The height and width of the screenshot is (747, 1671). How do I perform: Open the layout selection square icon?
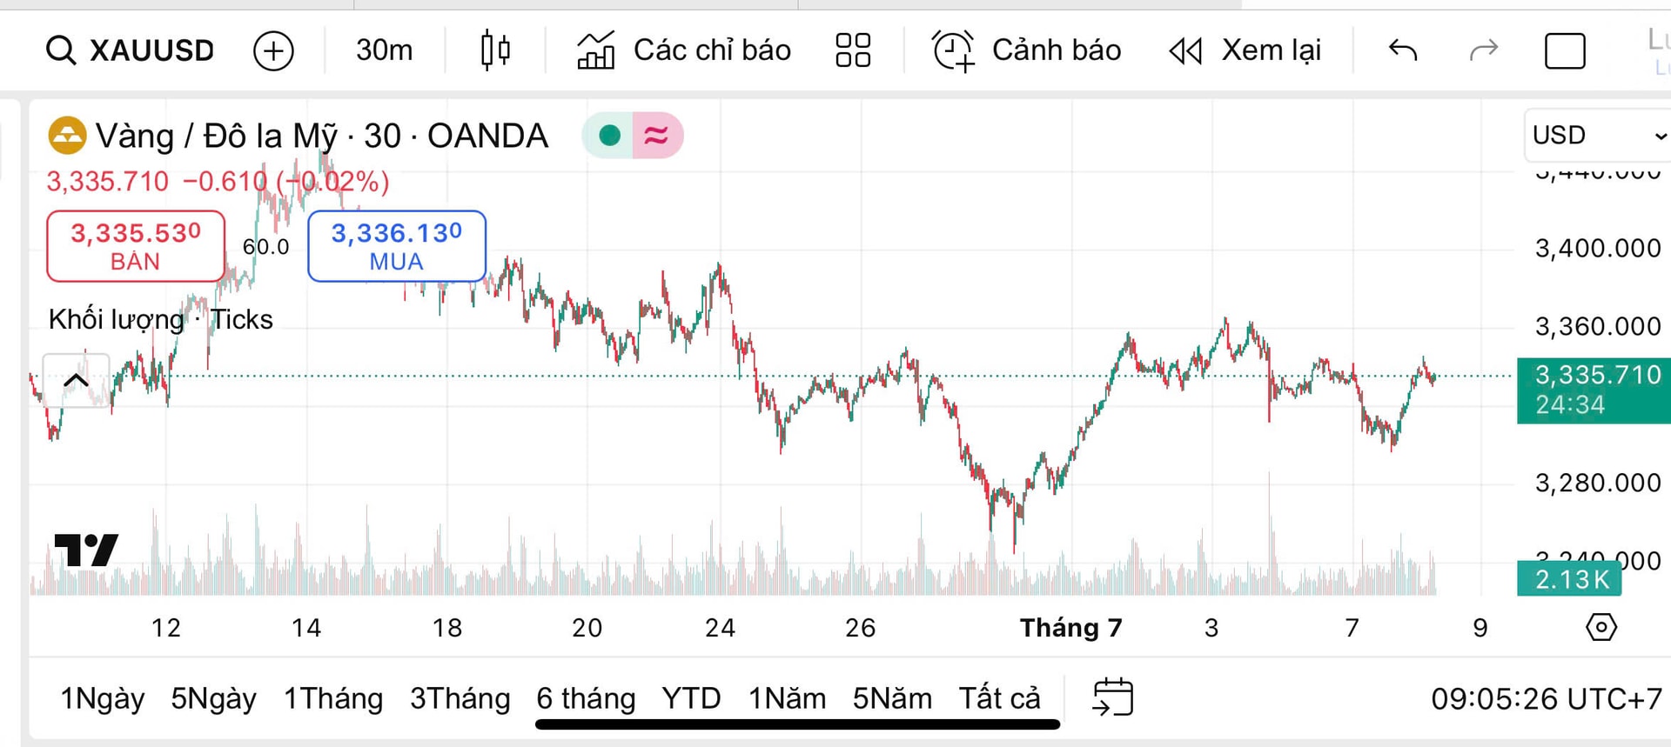[x=1565, y=50]
